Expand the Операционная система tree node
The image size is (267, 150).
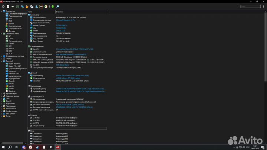tap(1, 56)
